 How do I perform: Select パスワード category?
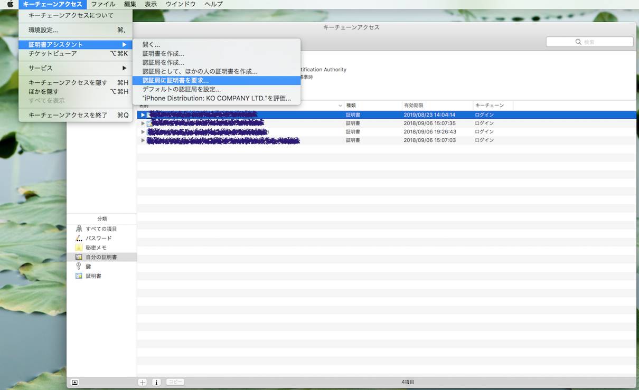(x=101, y=239)
